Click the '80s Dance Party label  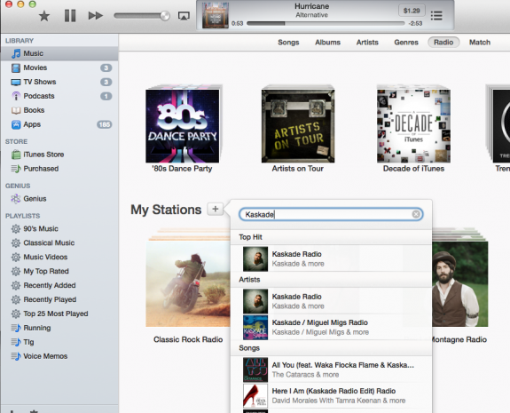coord(182,169)
